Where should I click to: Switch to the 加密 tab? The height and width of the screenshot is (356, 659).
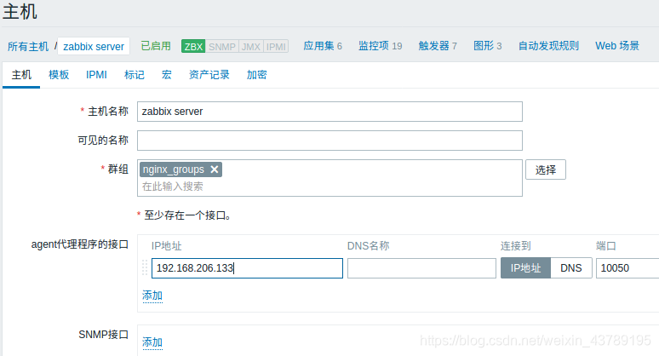[x=257, y=75]
